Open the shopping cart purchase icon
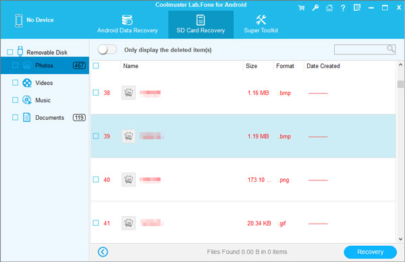Viewport: 405px width, 262px height. click(301, 8)
